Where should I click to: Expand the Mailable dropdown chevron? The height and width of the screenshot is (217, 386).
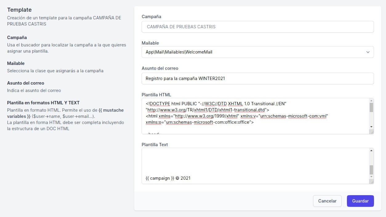368,52
